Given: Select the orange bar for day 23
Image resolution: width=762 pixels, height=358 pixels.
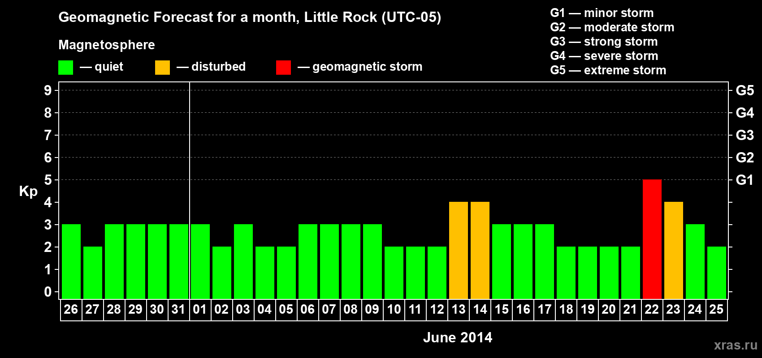Looking at the screenshot, I should point(674,250).
